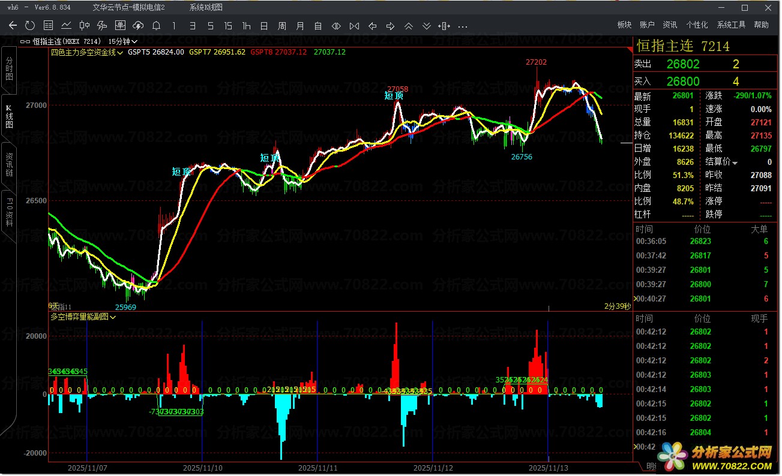Switch to the time-sharing line chart icon
This screenshot has height=476, width=782.
click(67, 25)
